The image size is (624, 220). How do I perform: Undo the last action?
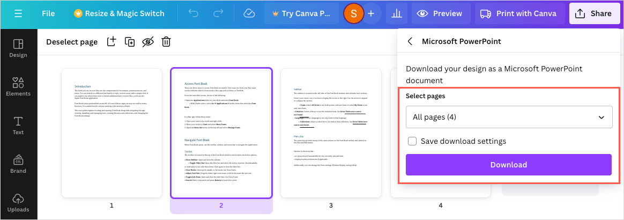click(193, 13)
